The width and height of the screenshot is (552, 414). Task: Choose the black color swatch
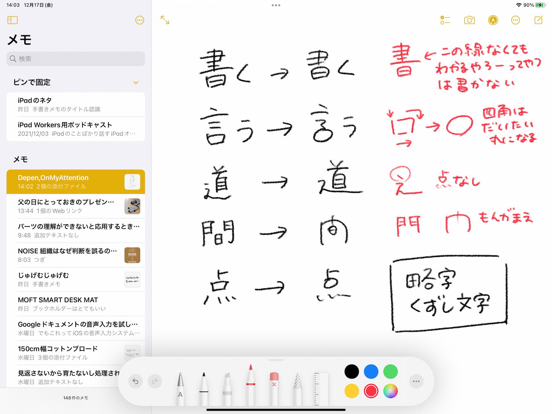[352, 371]
